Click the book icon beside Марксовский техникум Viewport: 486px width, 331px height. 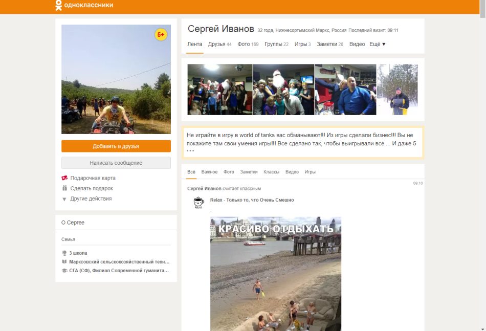click(x=64, y=261)
